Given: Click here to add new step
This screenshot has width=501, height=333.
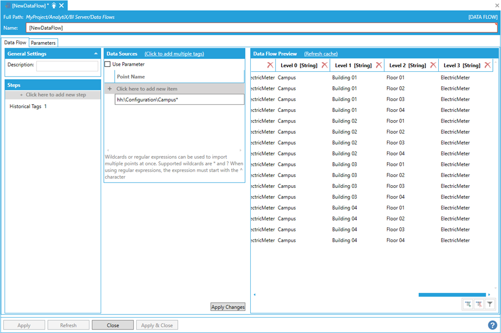Looking at the screenshot, I should coord(53,95).
